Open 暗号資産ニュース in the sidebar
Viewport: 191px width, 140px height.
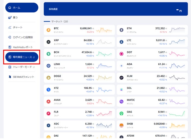click(x=22, y=57)
